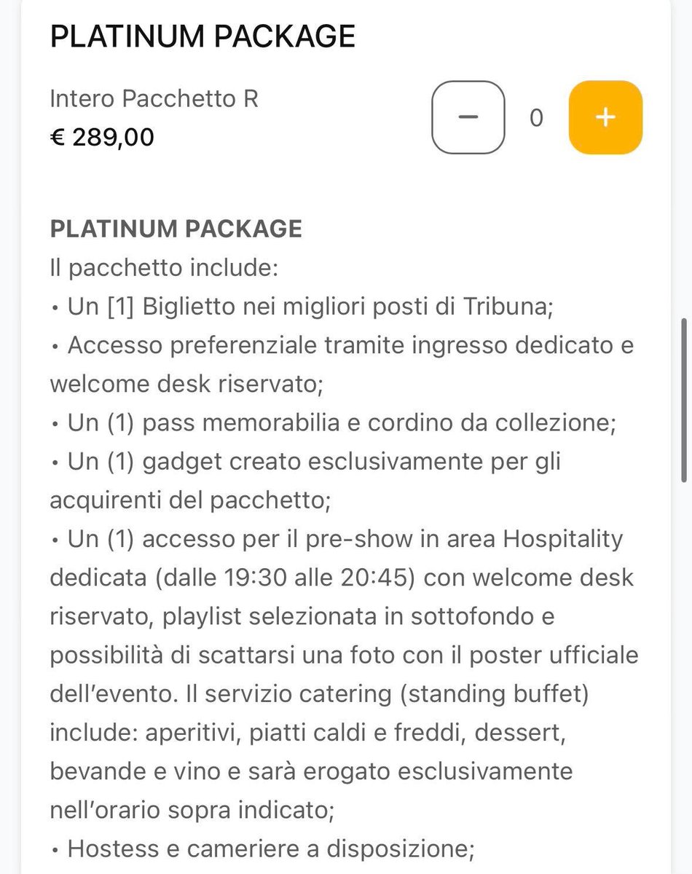Click the vertical scrollbar thumb on the right edge

[683, 399]
